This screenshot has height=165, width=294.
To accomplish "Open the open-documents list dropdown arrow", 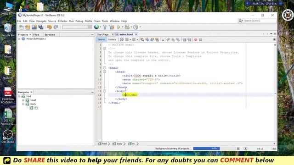I will [271, 34].
